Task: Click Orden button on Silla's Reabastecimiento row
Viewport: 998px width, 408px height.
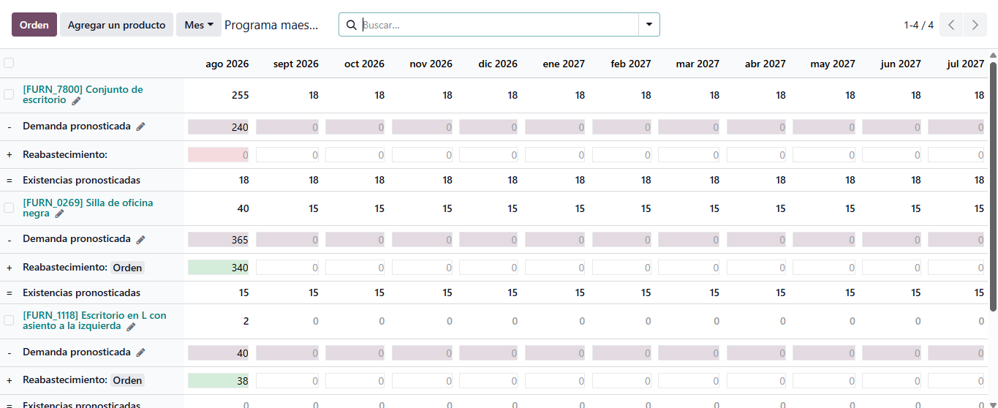Action: pos(127,268)
